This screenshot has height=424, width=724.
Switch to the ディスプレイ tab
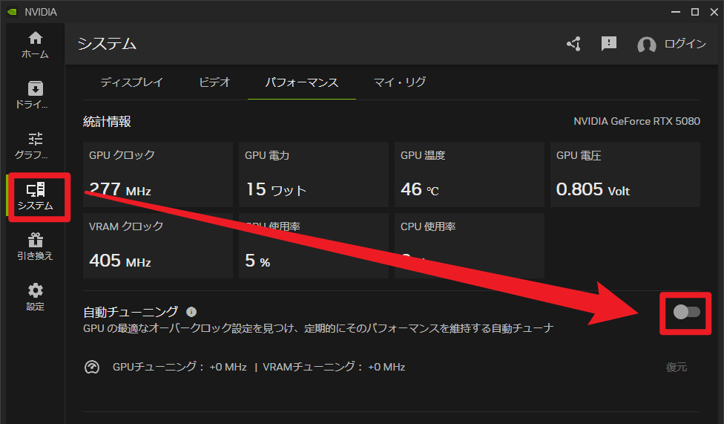pos(131,82)
